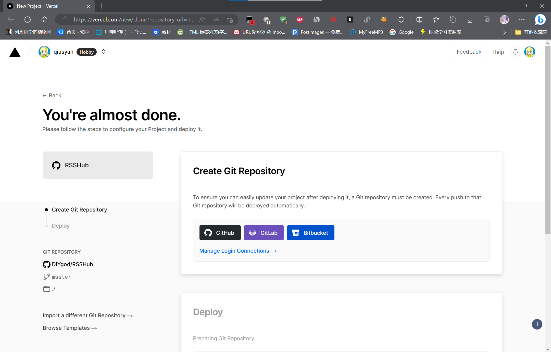Open Browse Templates link
Viewport: 551px width, 352px height.
coord(70,328)
